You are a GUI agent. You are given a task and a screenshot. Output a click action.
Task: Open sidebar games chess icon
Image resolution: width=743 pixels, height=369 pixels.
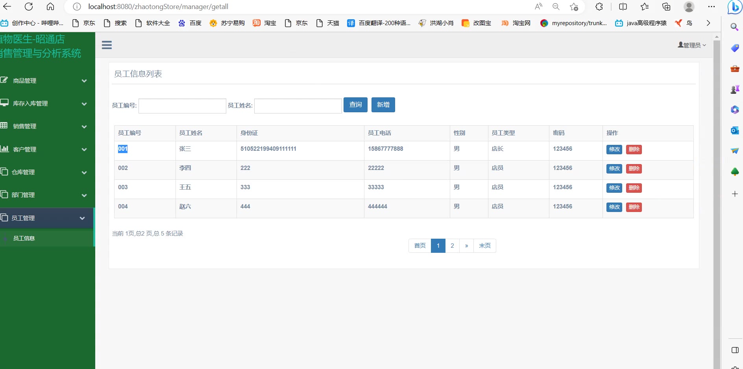pyautogui.click(x=735, y=89)
